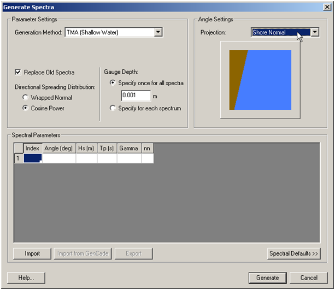The width and height of the screenshot is (335, 290).
Task: Click the shore projection preview image
Action: click(x=260, y=80)
